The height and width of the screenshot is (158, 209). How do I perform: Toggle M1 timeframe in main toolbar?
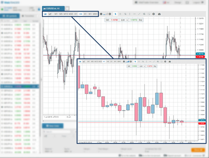coord(56,14)
